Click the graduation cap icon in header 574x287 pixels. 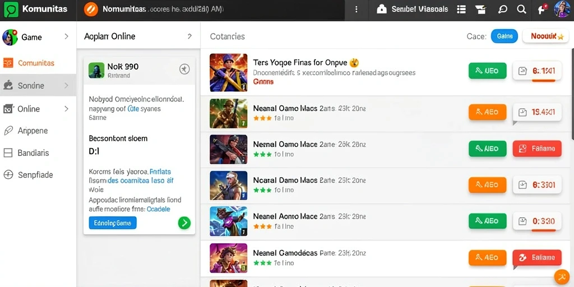pyautogui.click(x=480, y=9)
